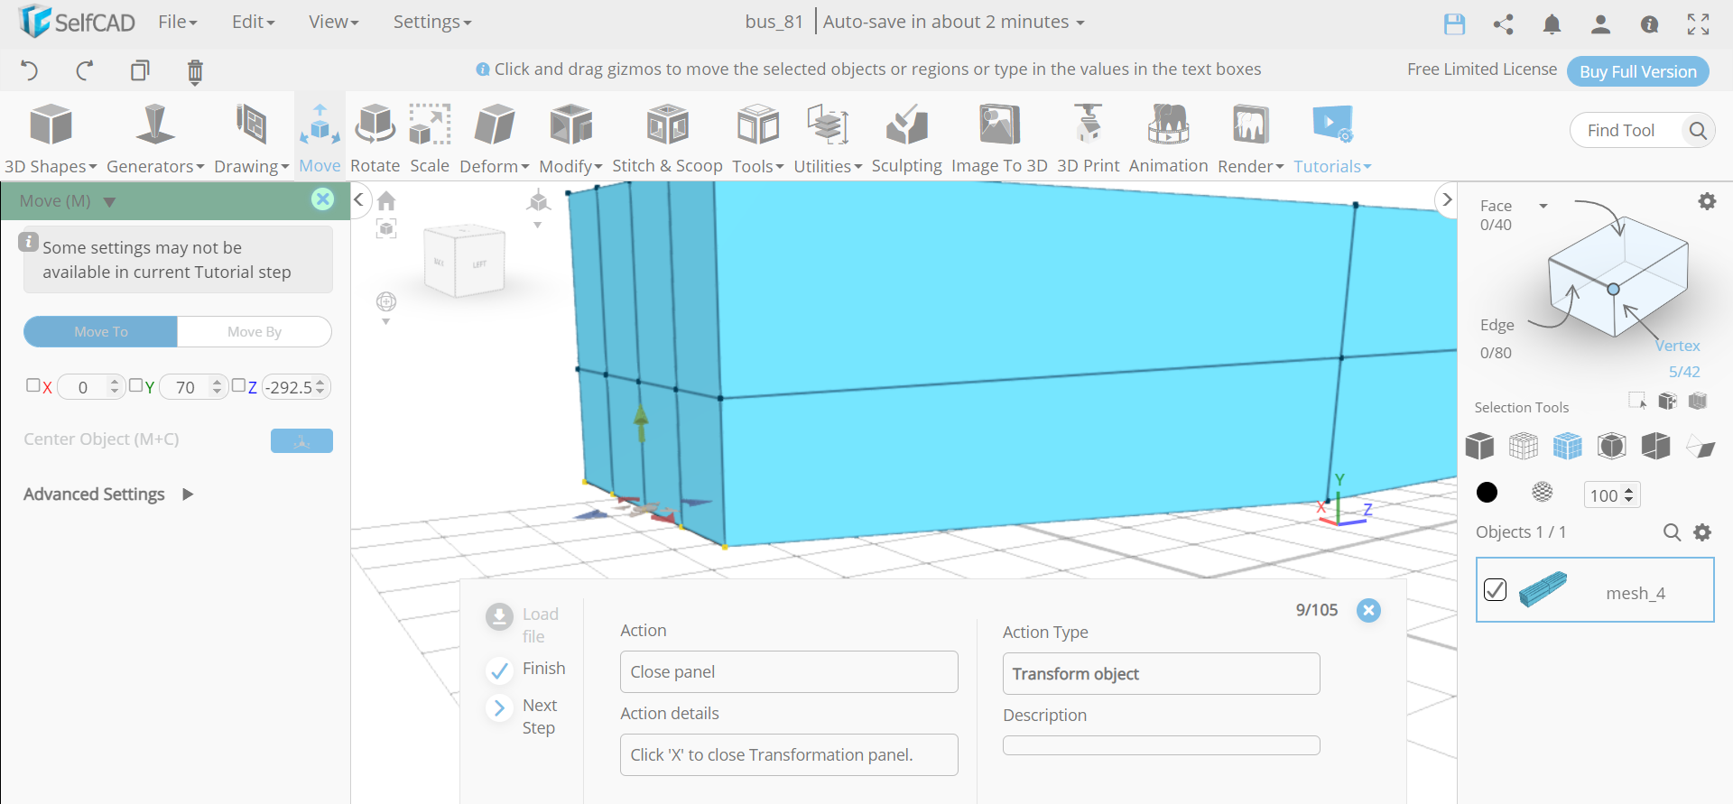Screen dimensions: 1733x804
Task: Toggle fullscreen mode icon
Action: click(1698, 24)
